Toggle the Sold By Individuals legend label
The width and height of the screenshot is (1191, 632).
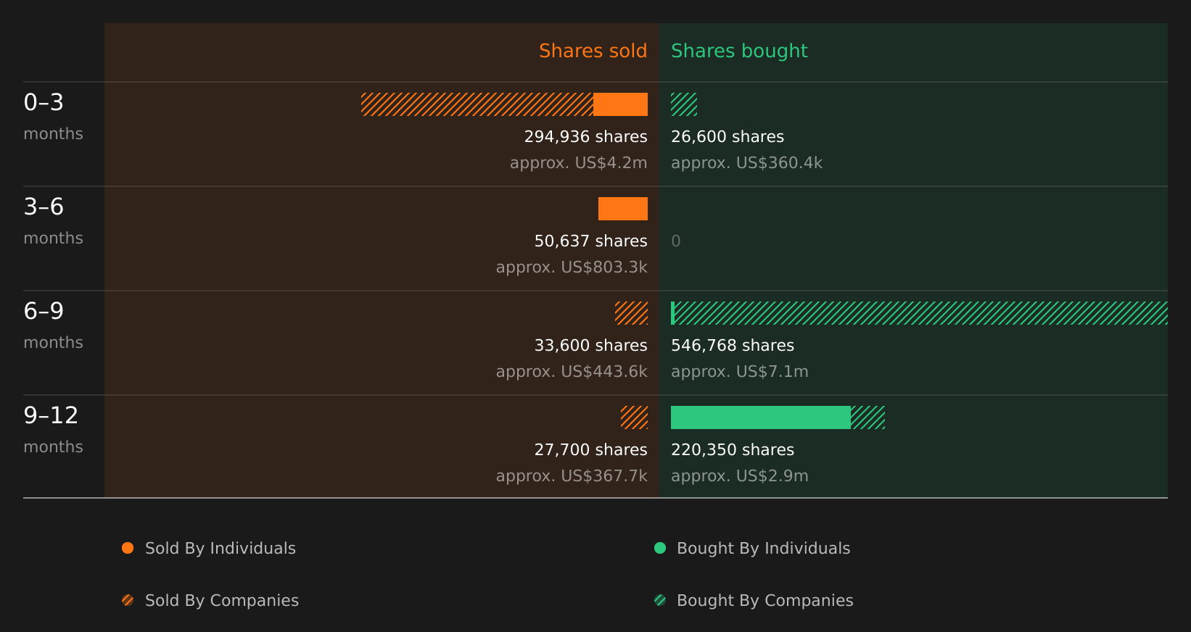221,549
